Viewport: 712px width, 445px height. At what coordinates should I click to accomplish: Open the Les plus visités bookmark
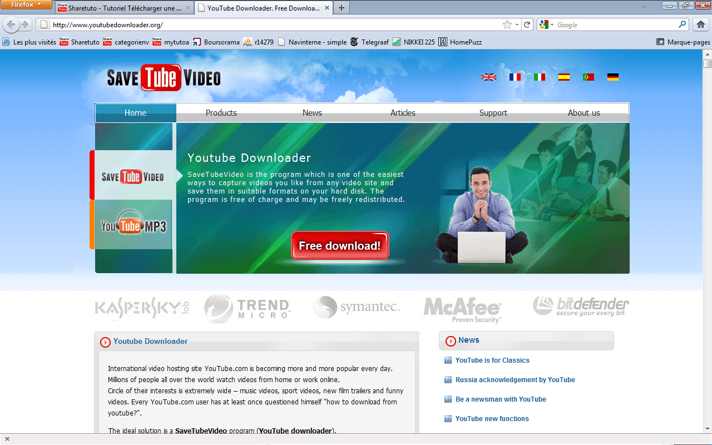tap(29, 42)
